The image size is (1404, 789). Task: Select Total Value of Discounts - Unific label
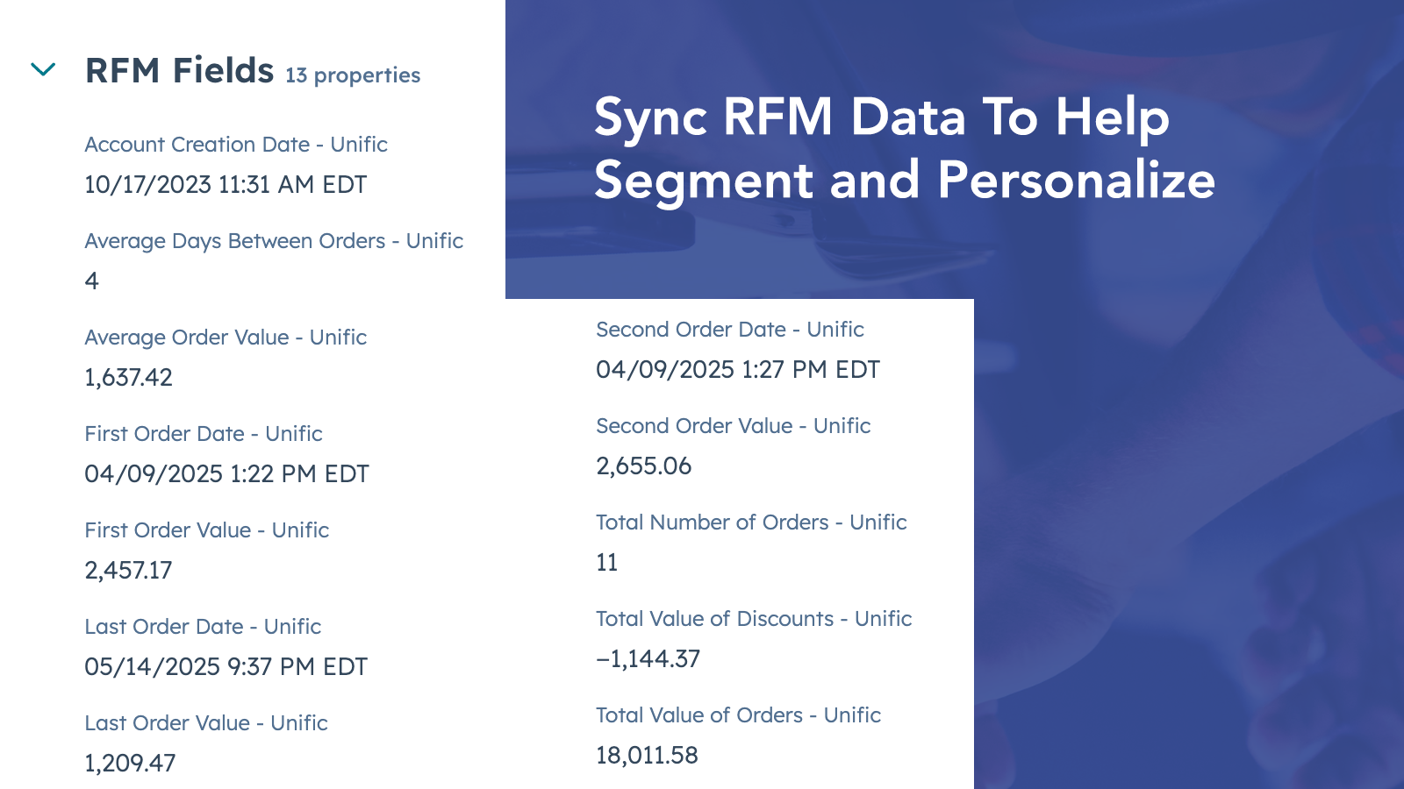point(754,619)
